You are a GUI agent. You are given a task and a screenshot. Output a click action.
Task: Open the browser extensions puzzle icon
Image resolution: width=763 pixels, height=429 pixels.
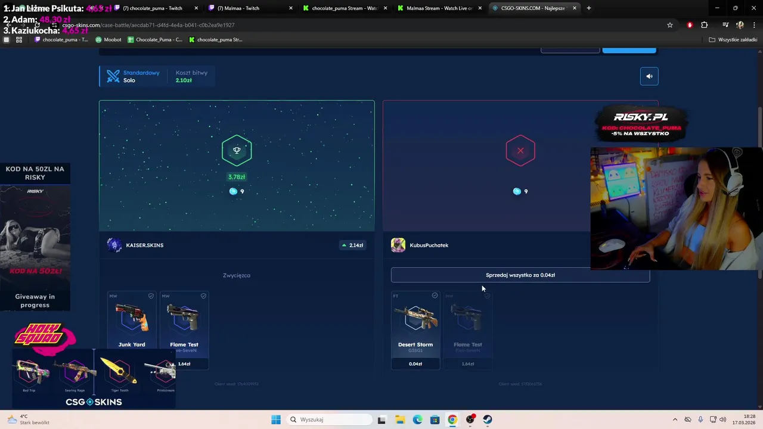(x=705, y=25)
